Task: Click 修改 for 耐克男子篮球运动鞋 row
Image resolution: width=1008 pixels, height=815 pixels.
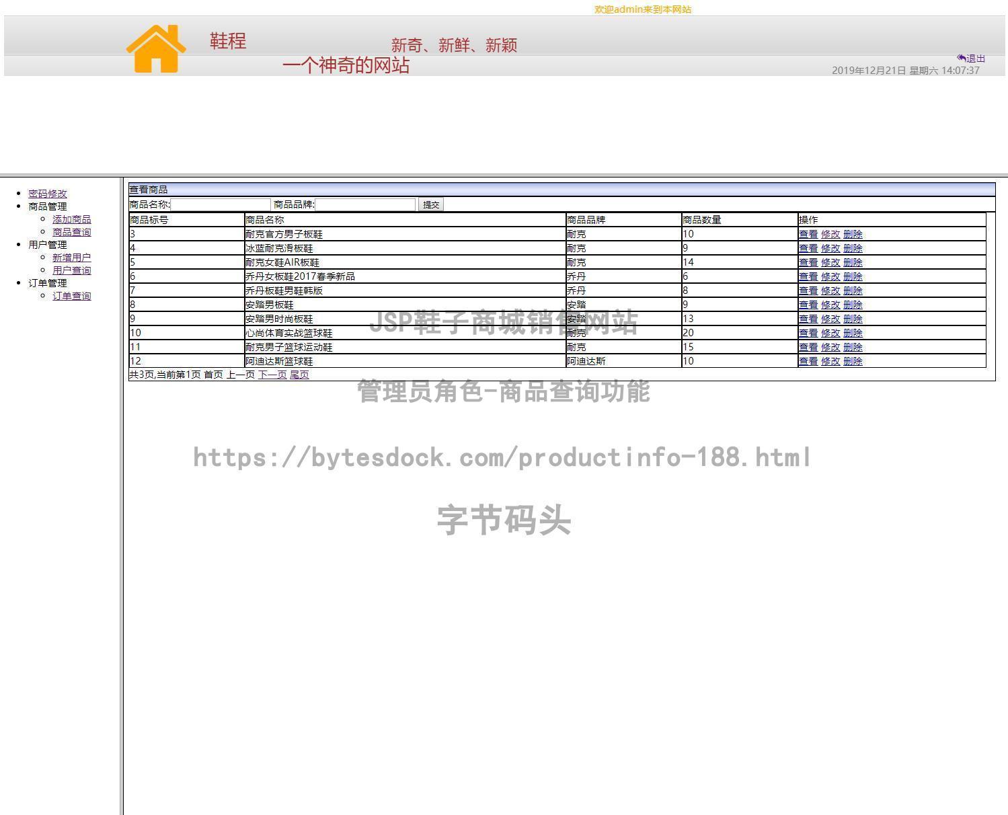Action: [830, 347]
